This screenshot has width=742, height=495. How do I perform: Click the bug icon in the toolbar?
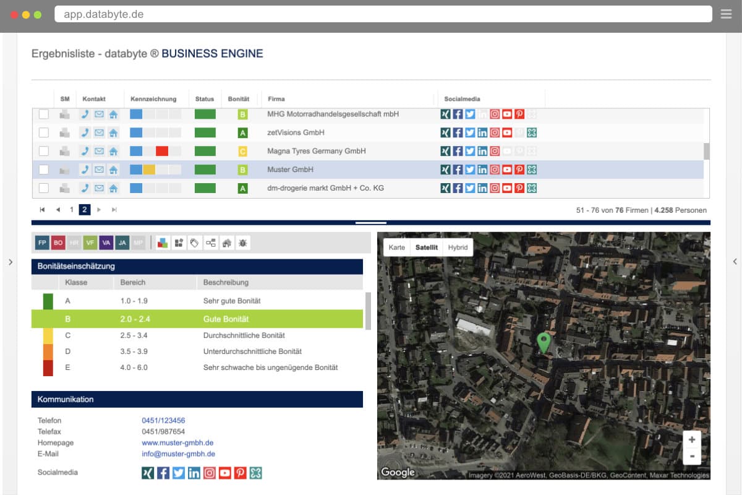[x=243, y=243]
